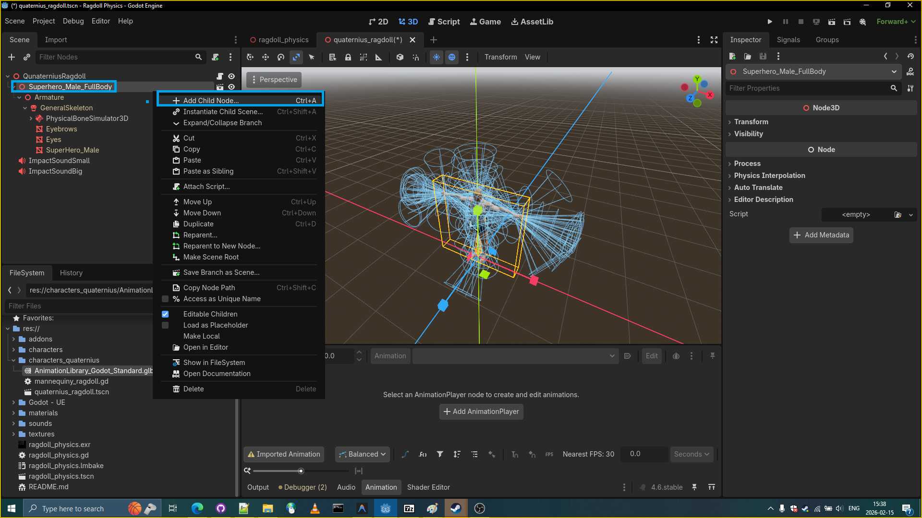The height and width of the screenshot is (518, 922).
Task: Click the Instantiate Child Scene link icon
Action: click(27, 57)
